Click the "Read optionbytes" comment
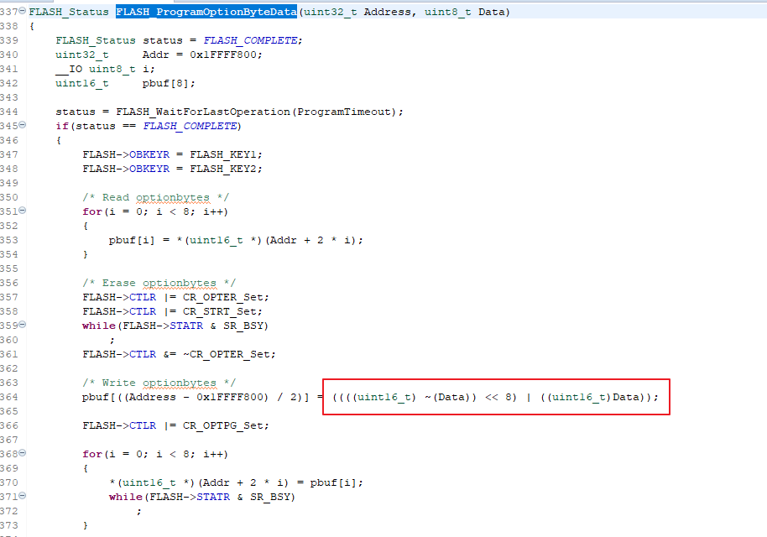767x537 pixels. point(155,197)
